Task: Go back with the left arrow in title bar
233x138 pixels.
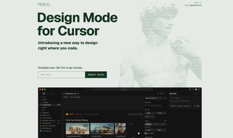Action: tap(87, 89)
